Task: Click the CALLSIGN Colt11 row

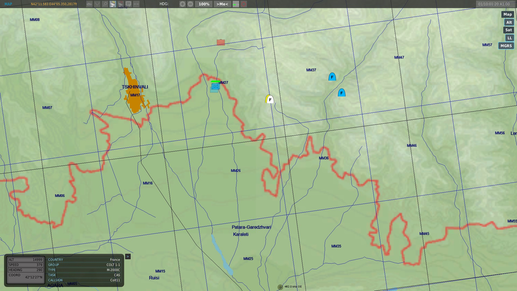Action: (x=84, y=280)
